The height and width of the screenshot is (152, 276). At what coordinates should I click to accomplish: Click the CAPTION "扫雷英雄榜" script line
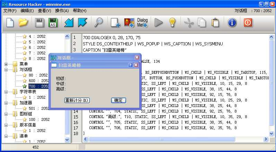[x=105, y=50]
